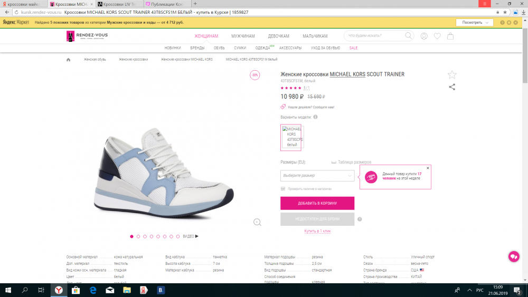Screen dimensions: 528x297
Task: Close the Yandex Market bar
Action: pos(515,23)
